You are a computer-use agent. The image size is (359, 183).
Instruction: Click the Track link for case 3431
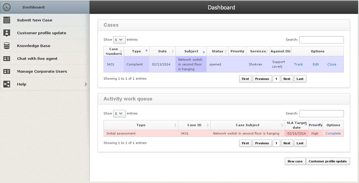tap(298, 64)
